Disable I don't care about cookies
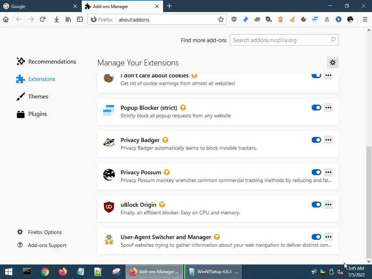Screen dimensions: 372x279 (316, 76)
